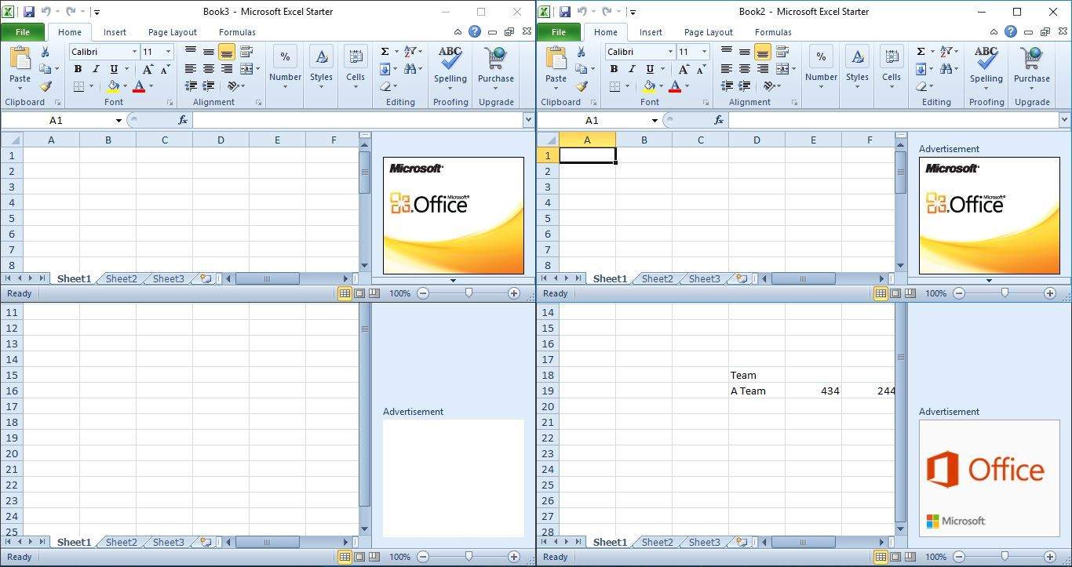
Task: Click the Zoom In button in Book3 status bar
Action: [513, 293]
